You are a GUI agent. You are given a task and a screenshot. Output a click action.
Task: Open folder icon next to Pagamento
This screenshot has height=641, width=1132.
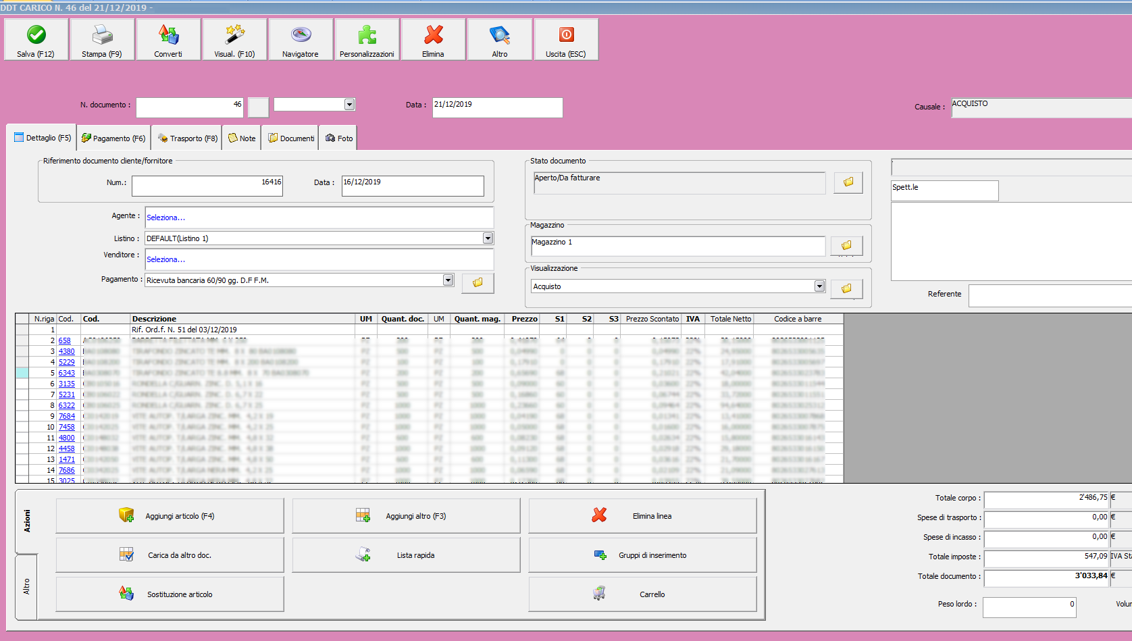478,283
